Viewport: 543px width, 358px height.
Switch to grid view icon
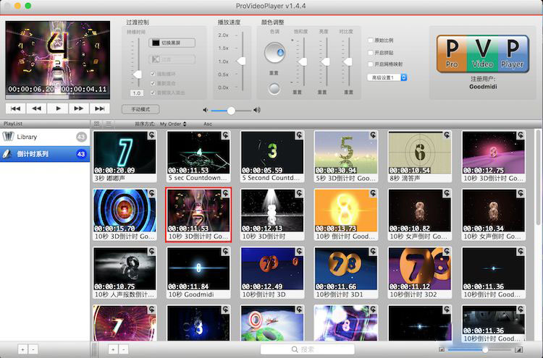tap(98, 124)
